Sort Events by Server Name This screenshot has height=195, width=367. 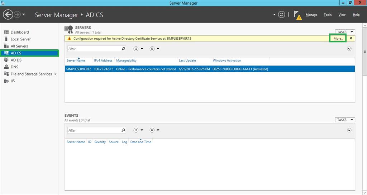coord(76,142)
